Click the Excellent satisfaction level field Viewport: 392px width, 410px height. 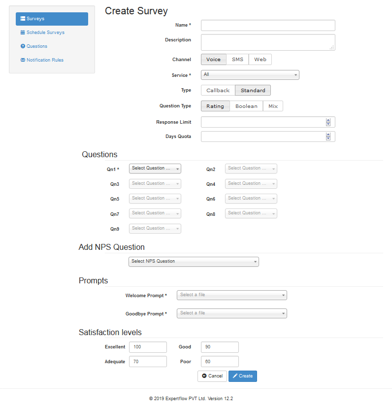(x=148, y=347)
